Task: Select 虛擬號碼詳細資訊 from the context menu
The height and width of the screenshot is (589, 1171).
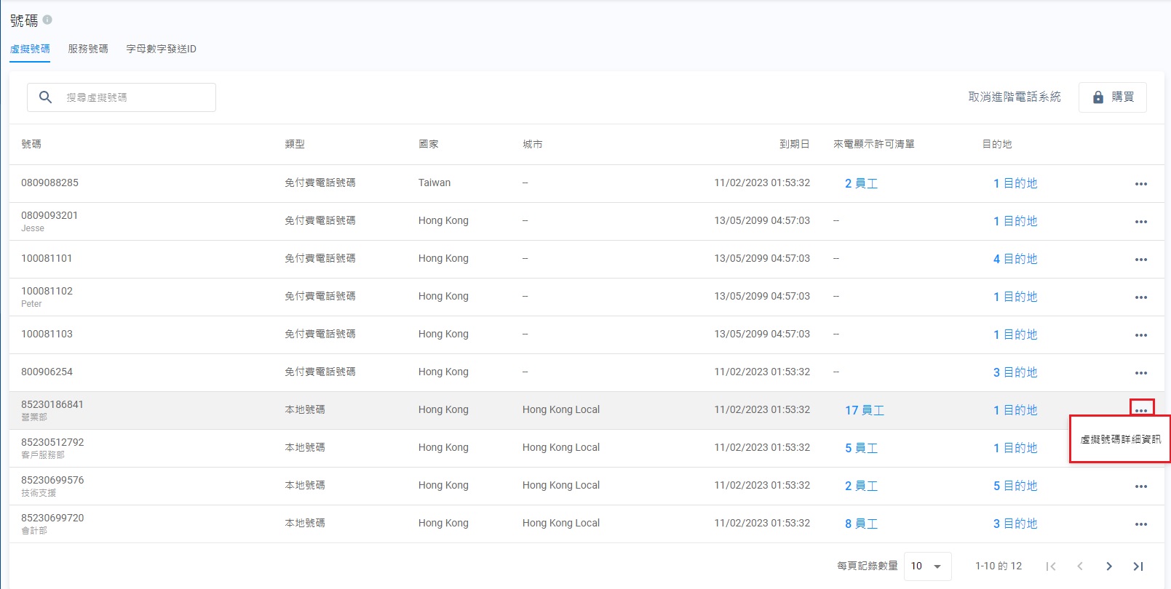Action: [1120, 439]
